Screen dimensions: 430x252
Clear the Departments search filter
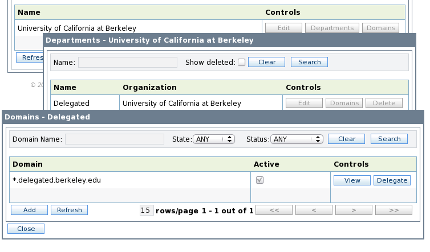tap(266, 62)
